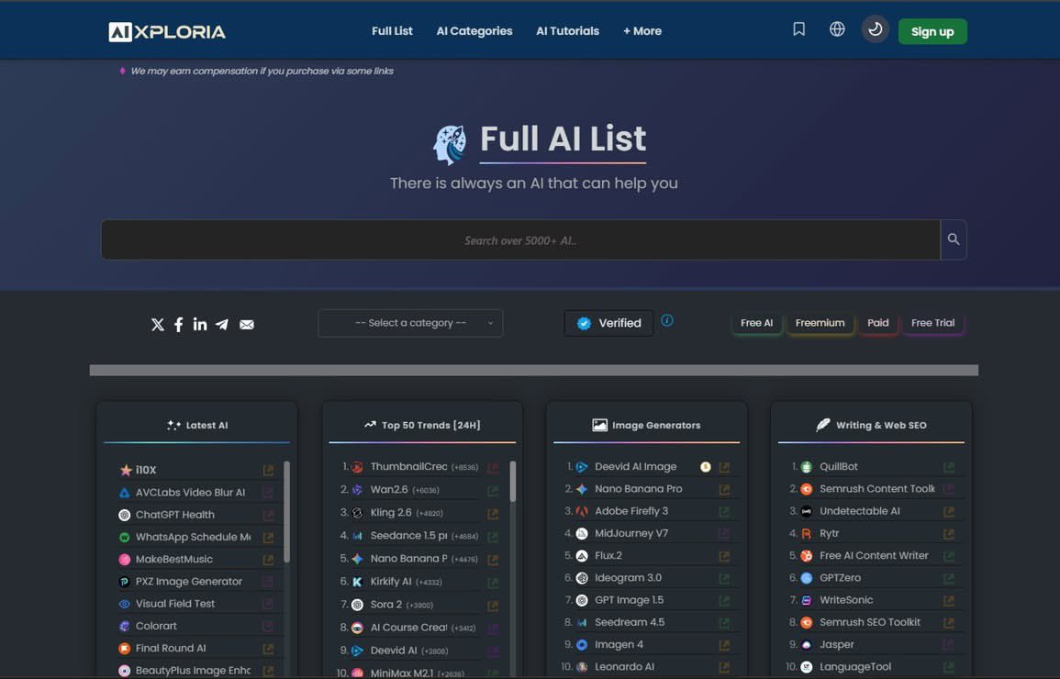This screenshot has height=679, width=1060.
Task: Click the Top 50 Trends list scrollbar
Action: point(512,481)
